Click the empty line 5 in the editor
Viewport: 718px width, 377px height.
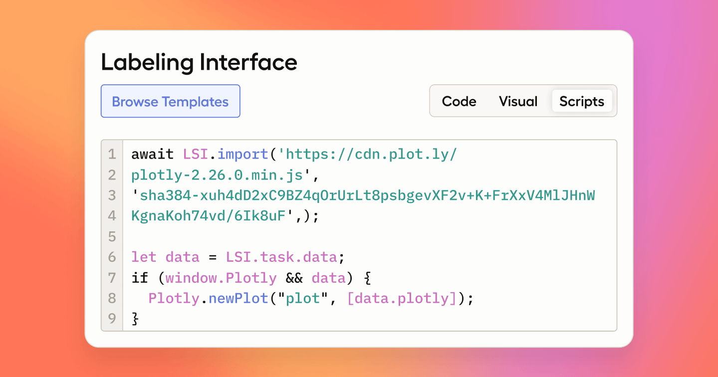coord(249,236)
